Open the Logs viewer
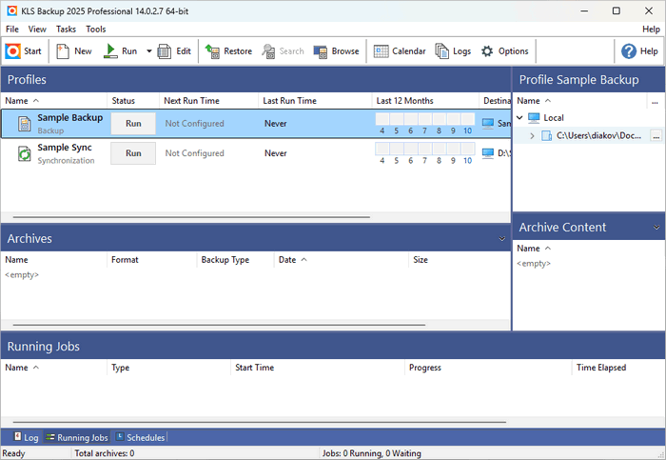The width and height of the screenshot is (666, 460). click(x=453, y=51)
